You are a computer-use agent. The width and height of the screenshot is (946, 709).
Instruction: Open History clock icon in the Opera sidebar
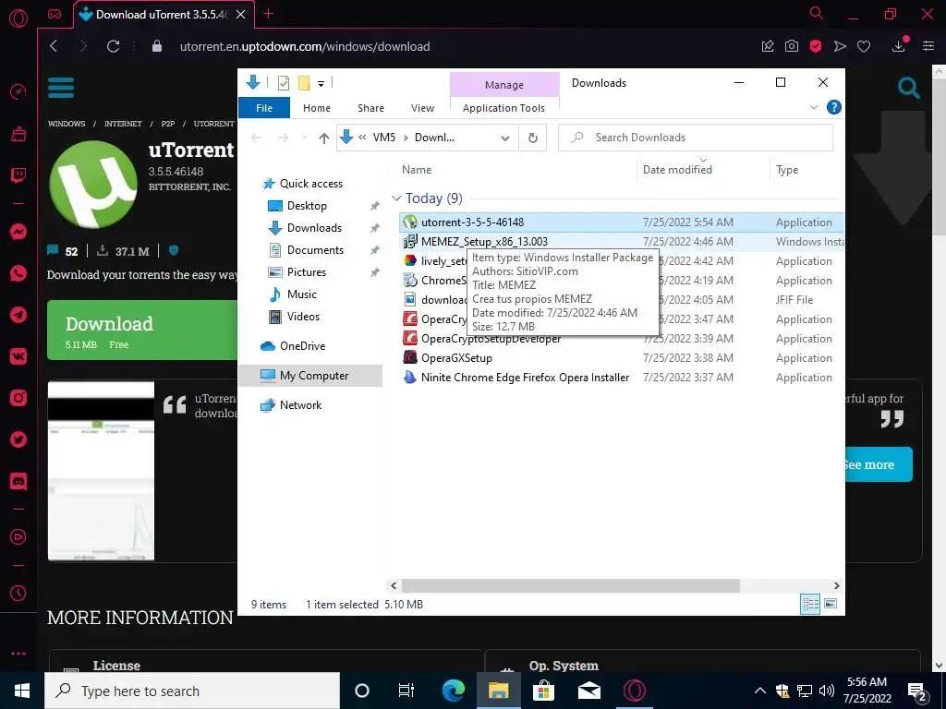18,593
